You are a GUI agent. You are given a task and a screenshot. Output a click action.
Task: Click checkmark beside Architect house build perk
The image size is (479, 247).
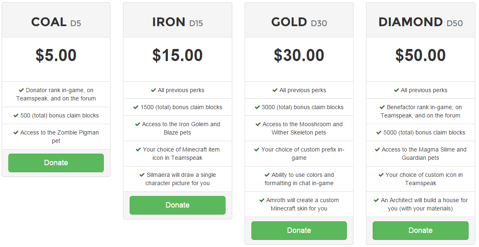click(x=376, y=200)
